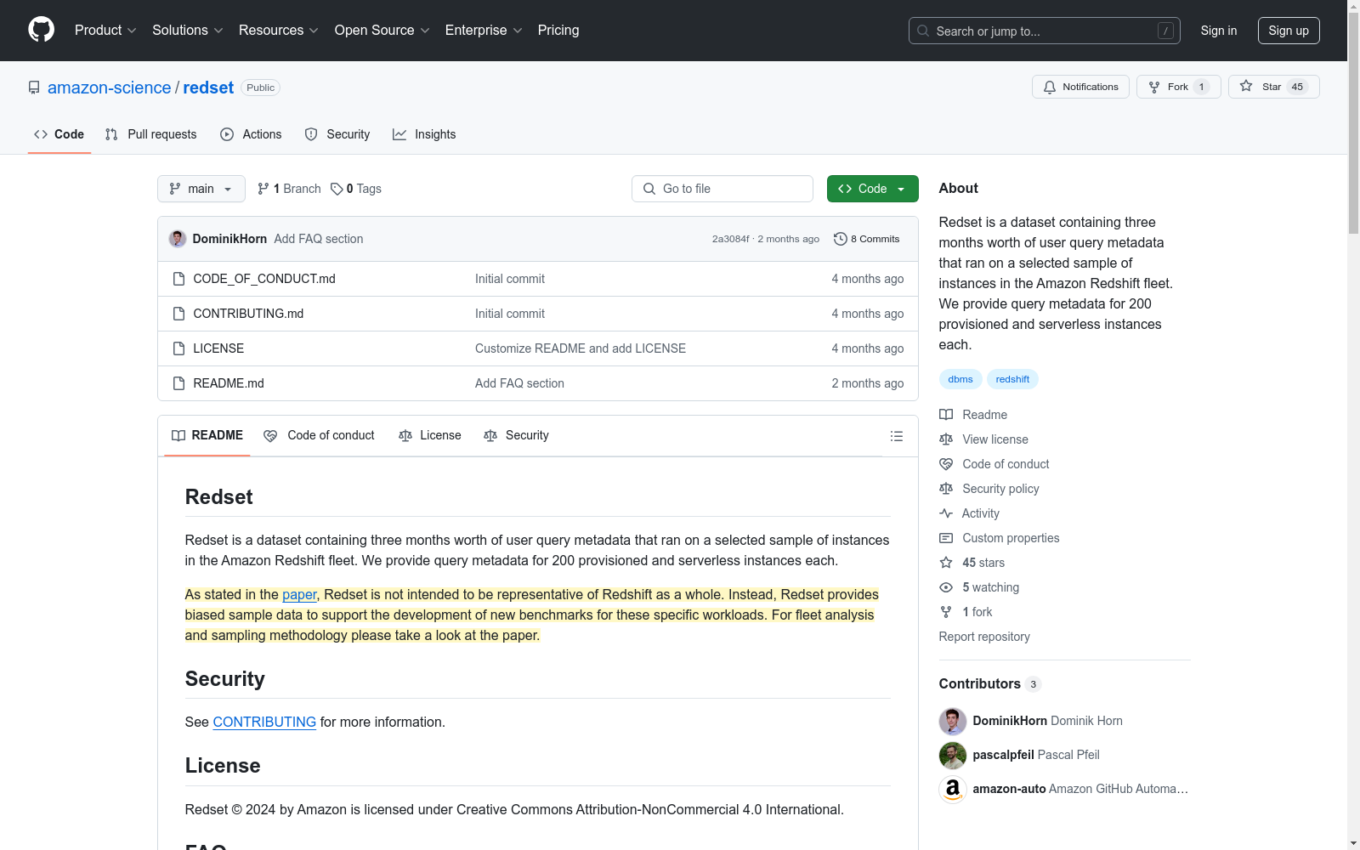Select the redshift topic tag
This screenshot has height=850, width=1360.
(1012, 379)
